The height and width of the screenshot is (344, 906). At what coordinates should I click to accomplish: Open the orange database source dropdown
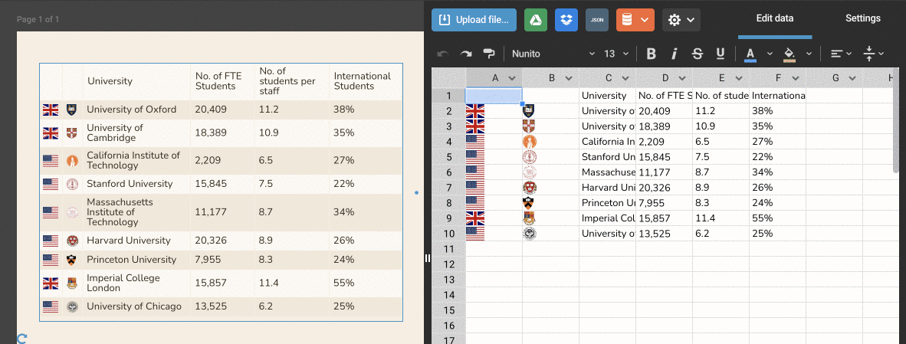point(635,20)
